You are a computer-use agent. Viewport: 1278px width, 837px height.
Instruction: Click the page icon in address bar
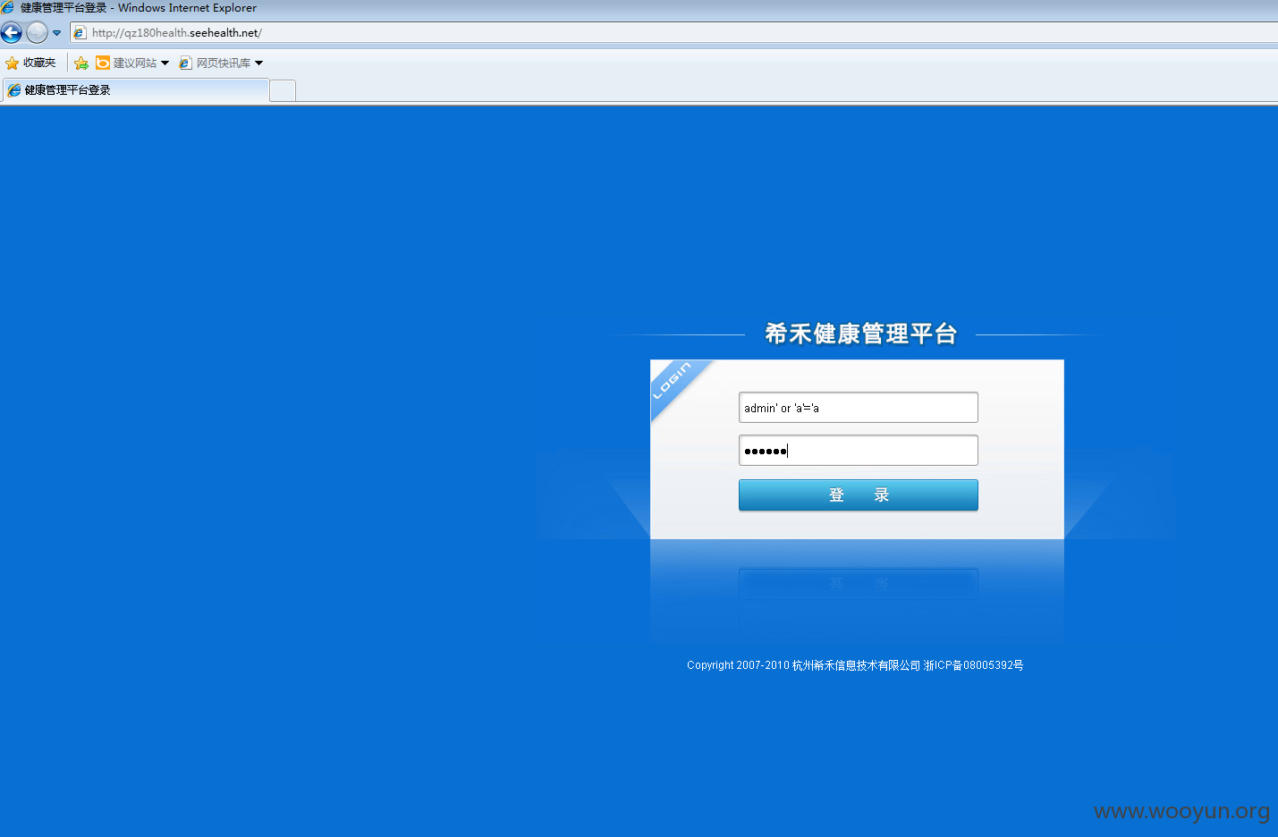80,33
